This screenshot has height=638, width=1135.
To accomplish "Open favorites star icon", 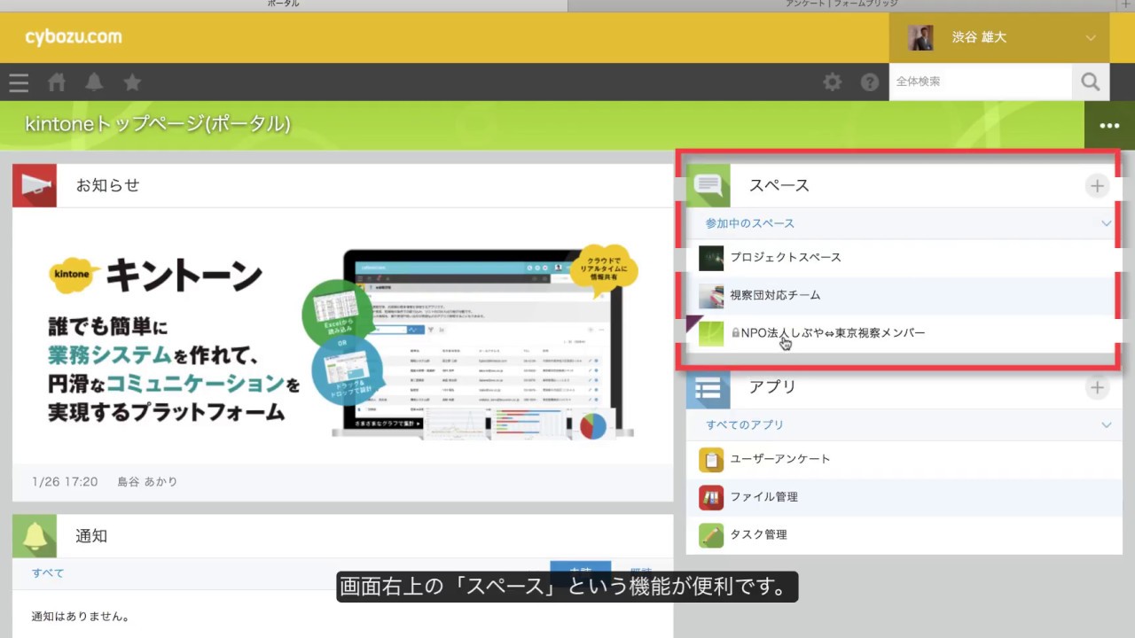I will pyautogui.click(x=132, y=82).
